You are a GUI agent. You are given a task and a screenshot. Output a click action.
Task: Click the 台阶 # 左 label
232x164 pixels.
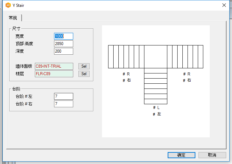(x=24, y=96)
